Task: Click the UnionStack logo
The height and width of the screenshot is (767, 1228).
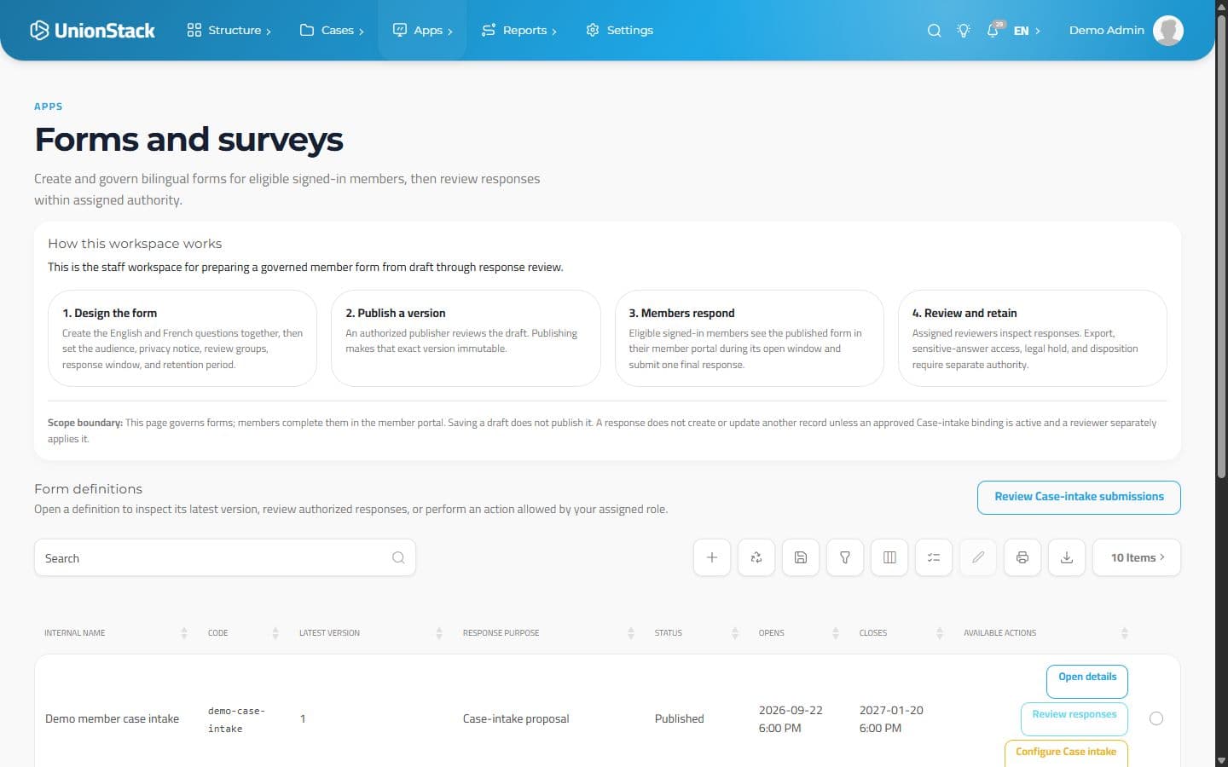Action: (x=92, y=31)
